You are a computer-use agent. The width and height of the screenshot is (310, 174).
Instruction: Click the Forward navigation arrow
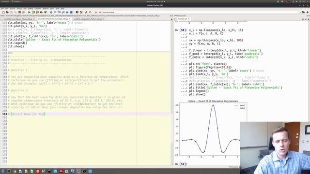click(x=100, y=12)
